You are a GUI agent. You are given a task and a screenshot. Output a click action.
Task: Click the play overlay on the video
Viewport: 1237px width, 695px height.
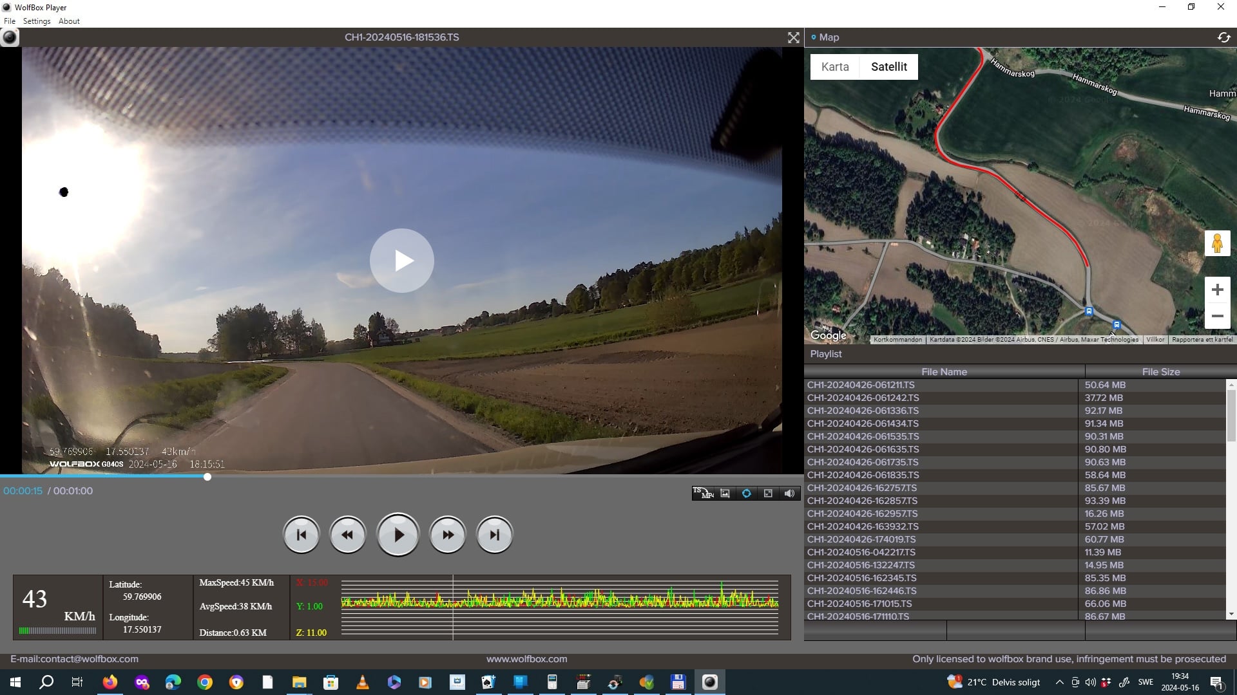(402, 261)
